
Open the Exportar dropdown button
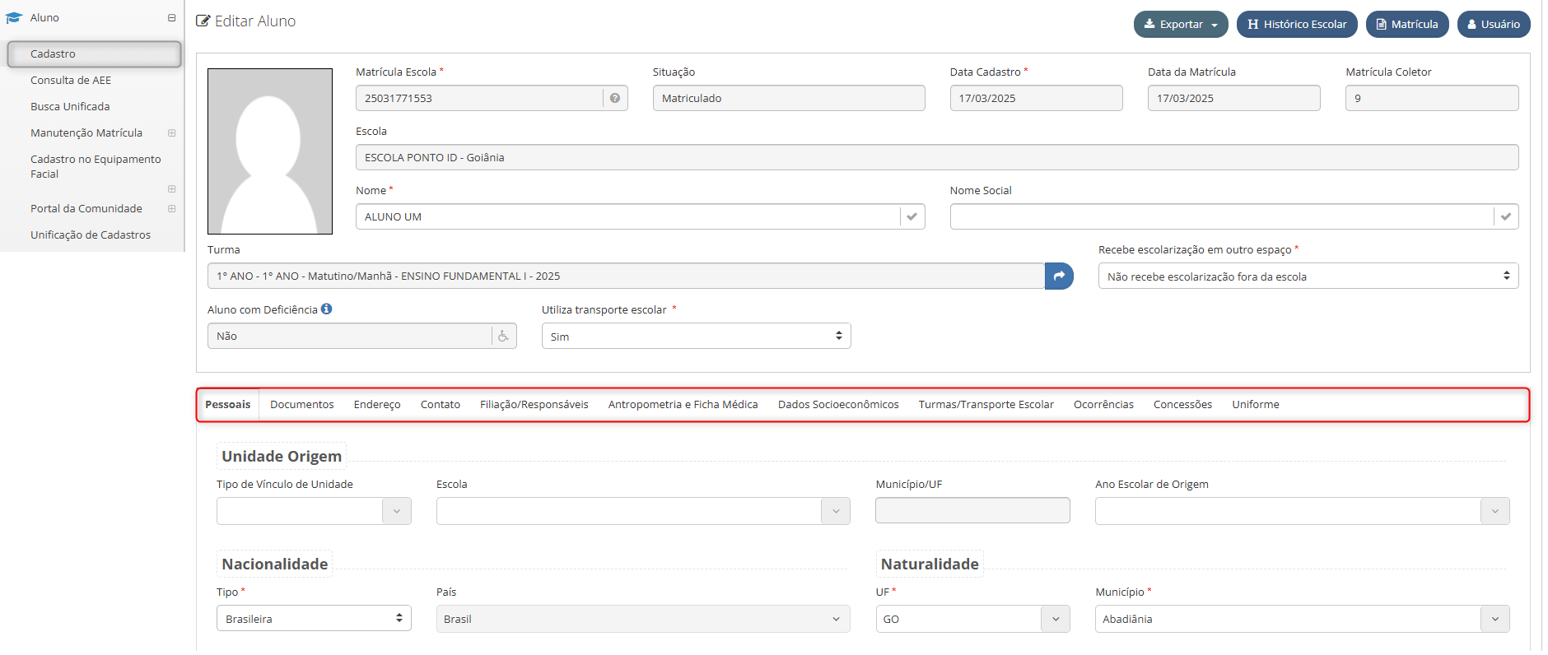(1181, 24)
